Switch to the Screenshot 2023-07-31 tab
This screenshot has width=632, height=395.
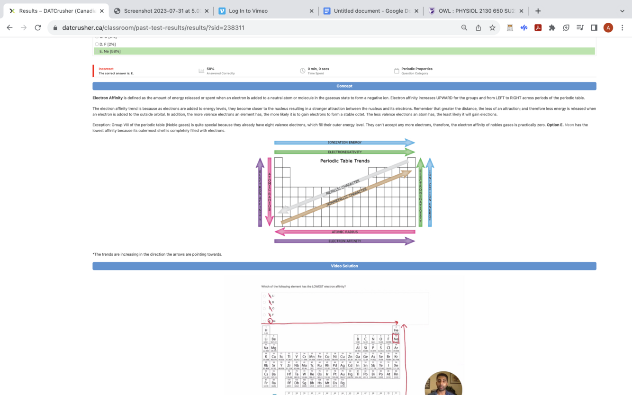click(x=161, y=11)
